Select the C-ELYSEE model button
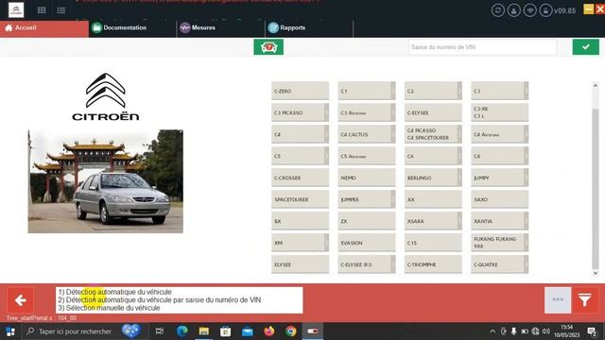Image resolution: width=605 pixels, height=340 pixels. 433,112
